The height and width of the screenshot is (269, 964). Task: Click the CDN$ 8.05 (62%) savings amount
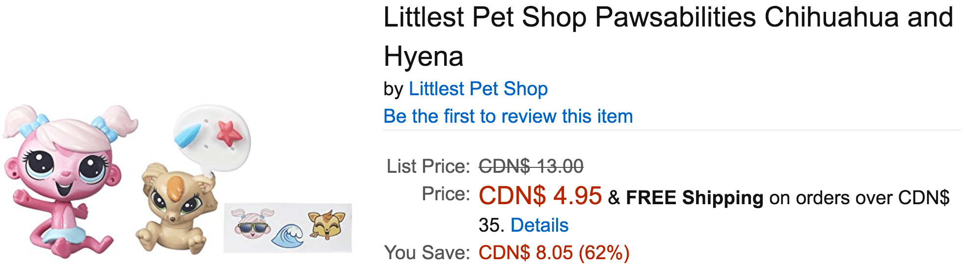pos(554,253)
